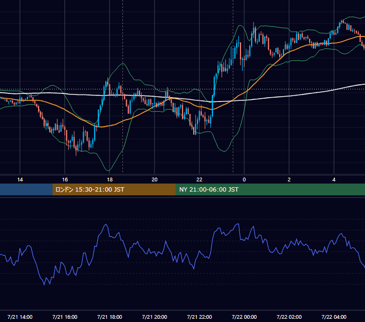Viewport: 365px width, 322px height.
Task: Click the 16 hour label on chart axis
Action: click(65, 180)
